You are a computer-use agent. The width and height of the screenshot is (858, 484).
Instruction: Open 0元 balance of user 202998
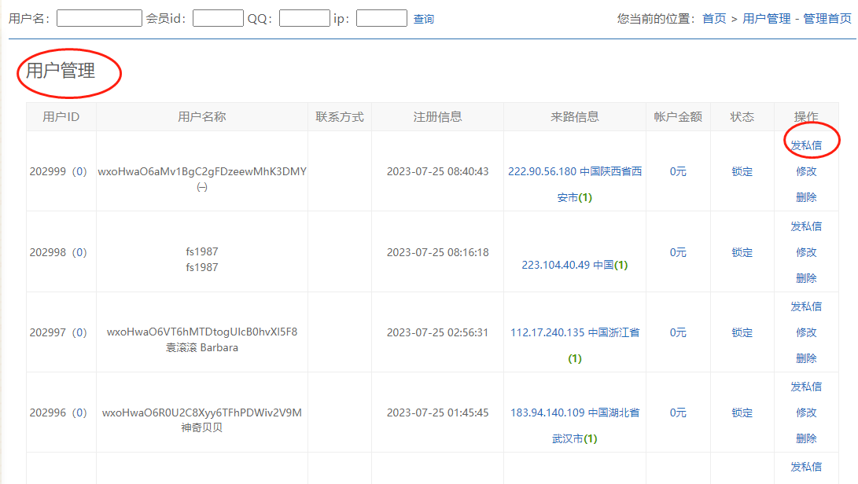[678, 252]
